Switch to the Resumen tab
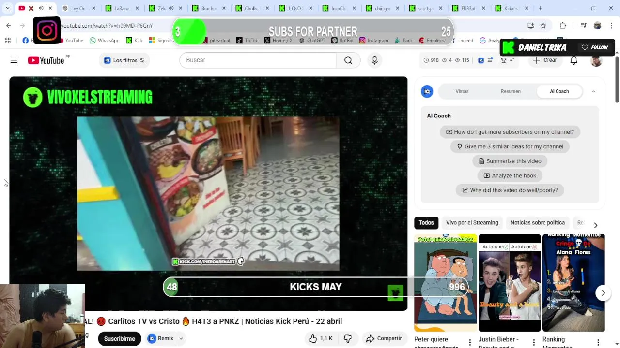The image size is (620, 348). [x=511, y=91]
